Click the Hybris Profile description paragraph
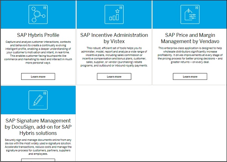227x162 pixels. click(38, 52)
